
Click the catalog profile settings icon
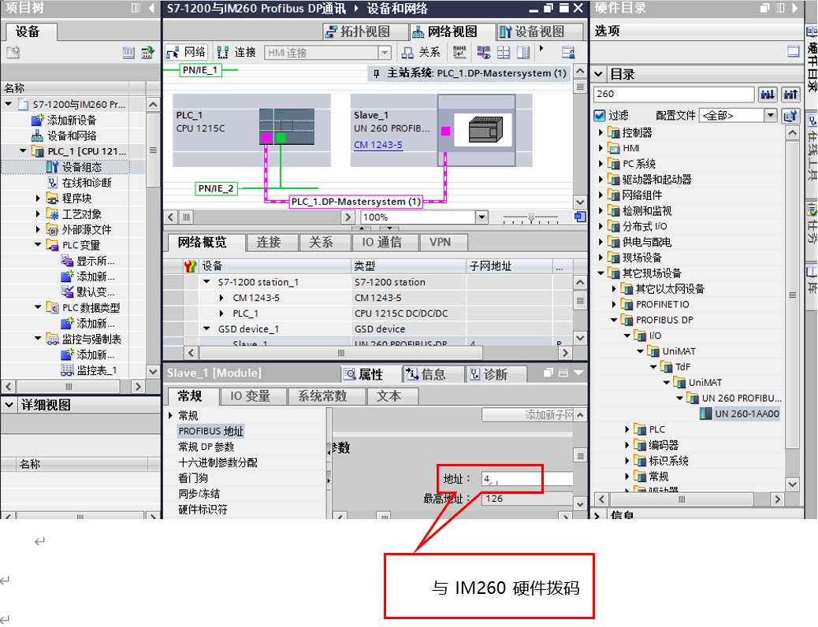coord(790,116)
